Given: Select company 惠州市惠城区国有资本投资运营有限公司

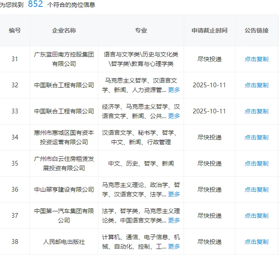Looking at the screenshot, I should click(x=64, y=137).
